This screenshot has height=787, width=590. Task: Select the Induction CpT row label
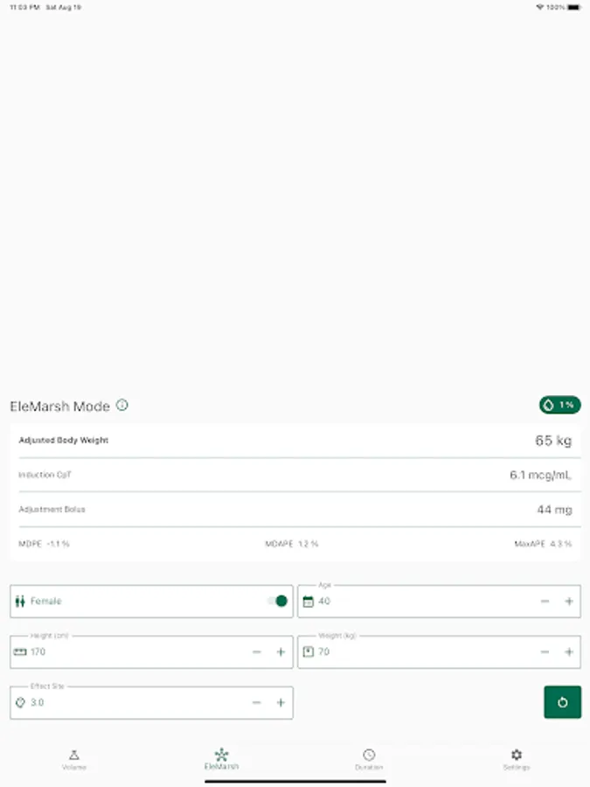point(45,475)
